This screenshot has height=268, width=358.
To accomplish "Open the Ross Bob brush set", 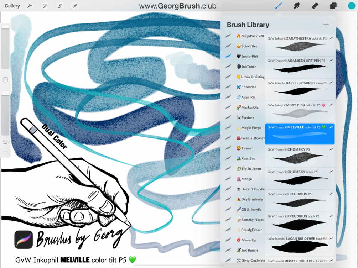I will (246, 158).
